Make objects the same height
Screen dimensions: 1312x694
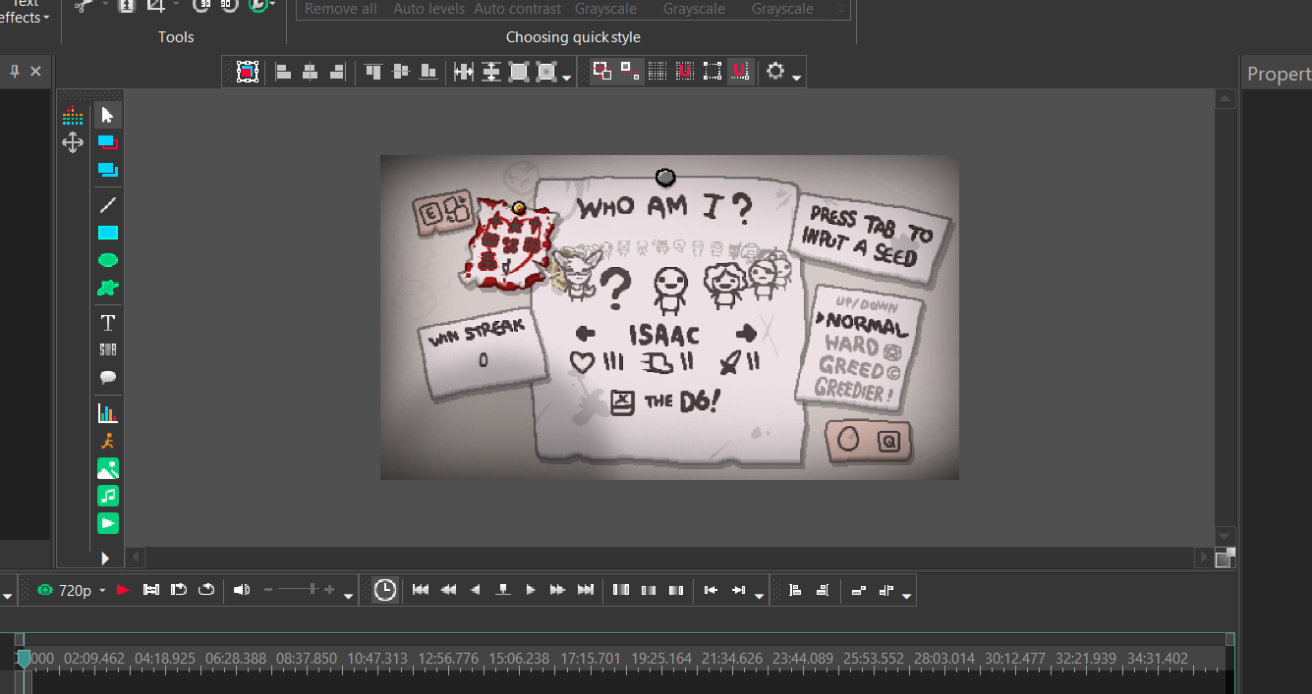(x=491, y=72)
